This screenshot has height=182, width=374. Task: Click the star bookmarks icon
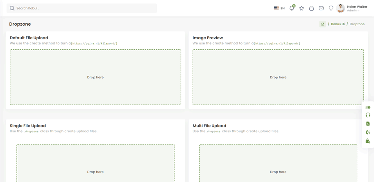click(x=301, y=8)
